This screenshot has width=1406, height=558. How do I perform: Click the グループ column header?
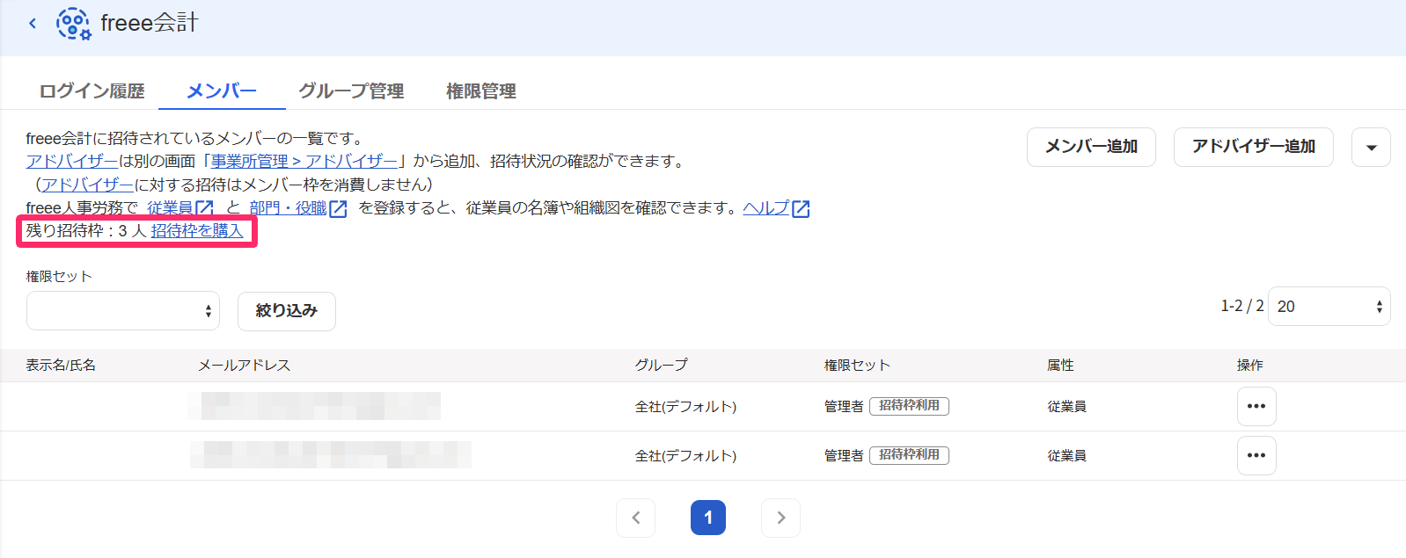click(x=662, y=365)
